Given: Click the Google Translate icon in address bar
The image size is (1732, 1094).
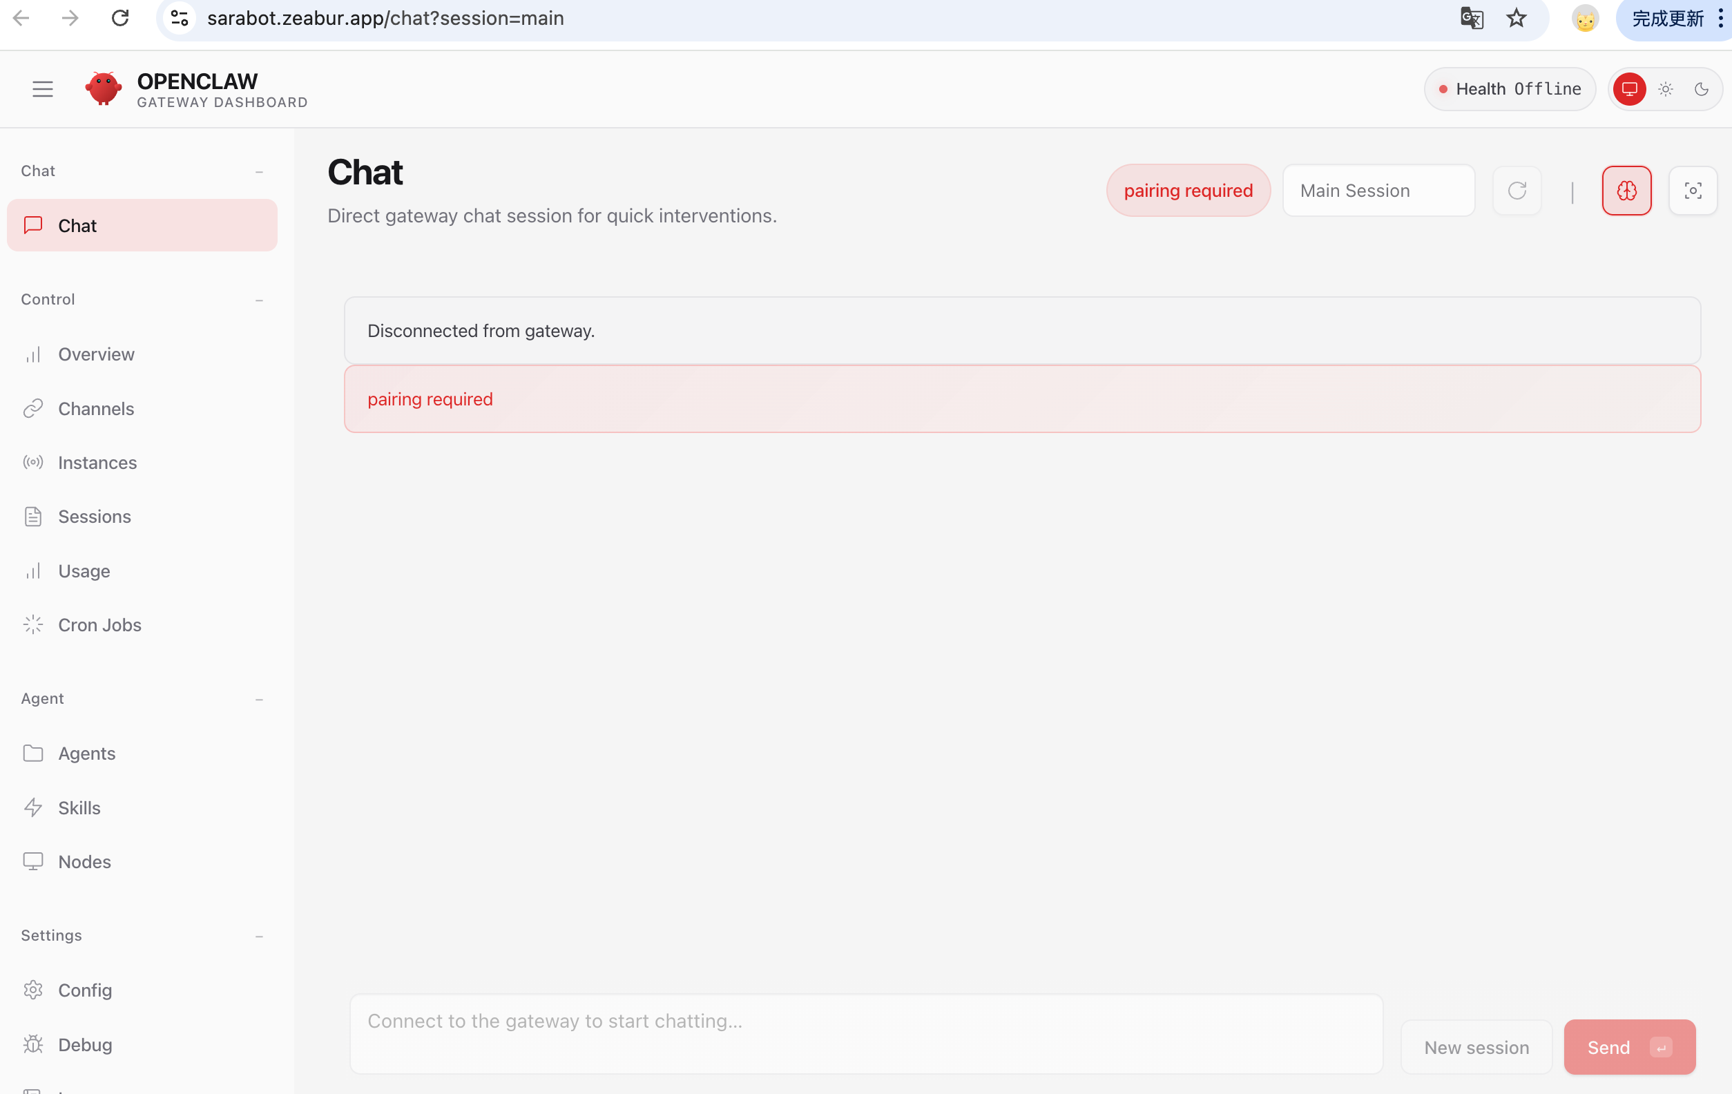Looking at the screenshot, I should pos(1472,18).
